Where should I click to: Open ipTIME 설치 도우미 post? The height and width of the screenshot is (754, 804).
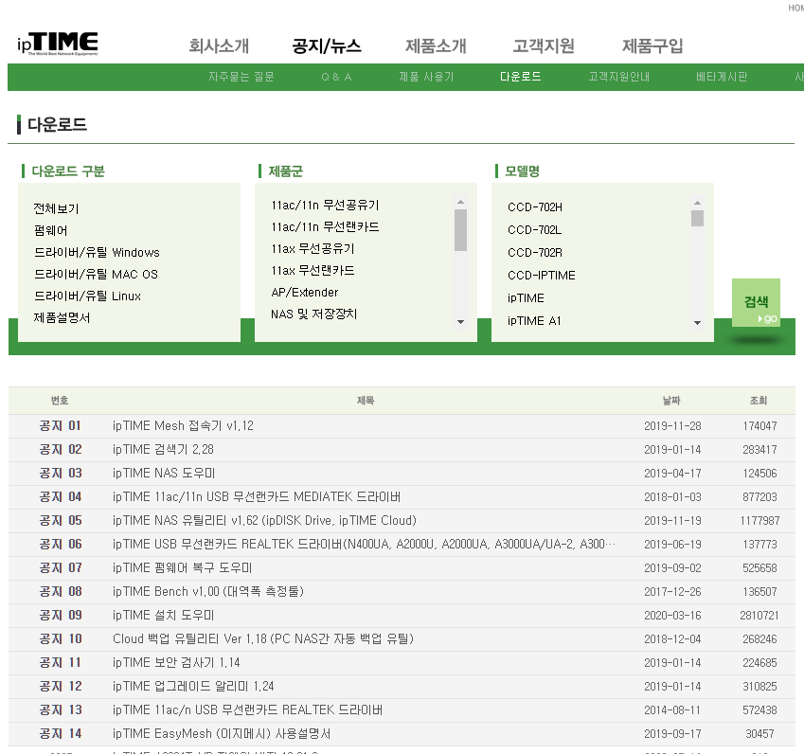pyautogui.click(x=163, y=615)
